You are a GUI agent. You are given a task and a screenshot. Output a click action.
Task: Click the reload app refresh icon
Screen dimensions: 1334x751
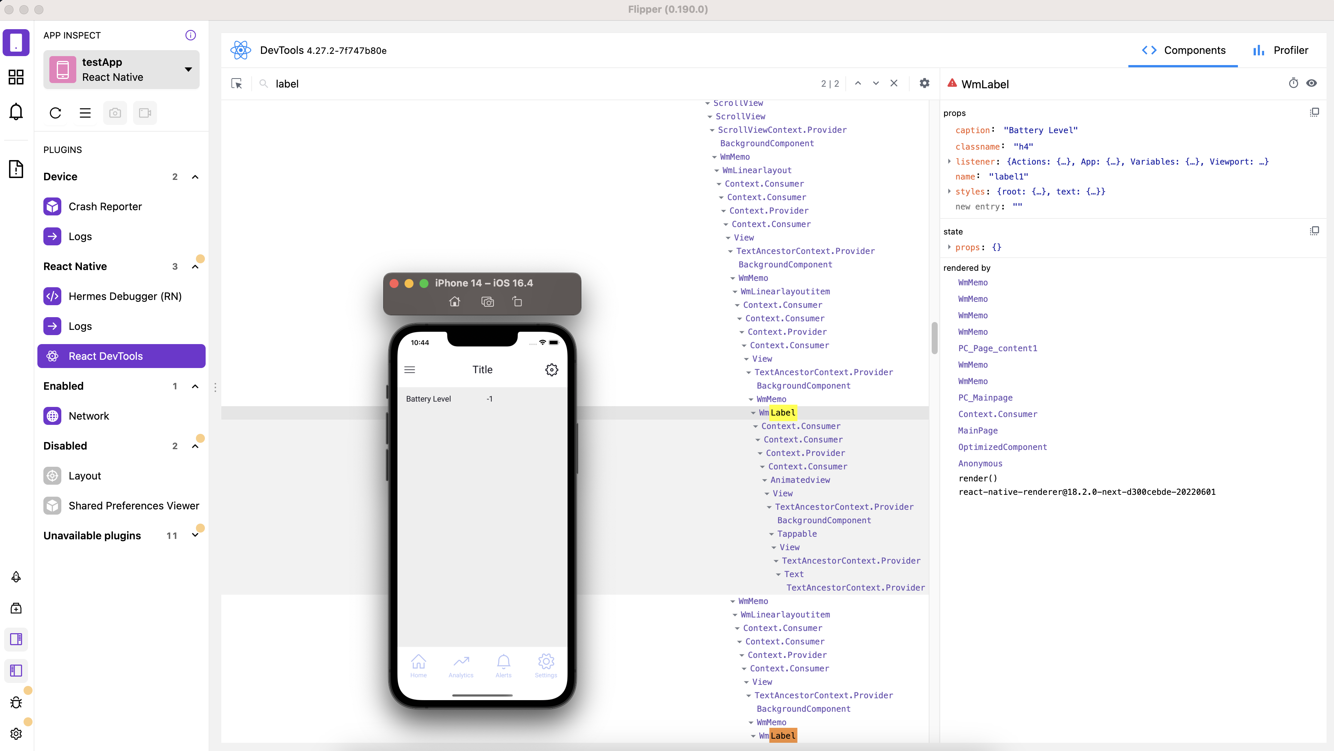[x=55, y=113]
